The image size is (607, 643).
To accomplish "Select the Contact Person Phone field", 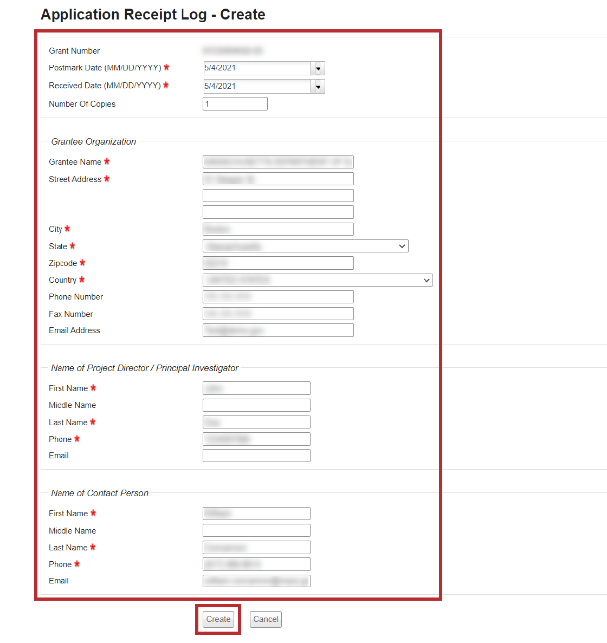I will (x=256, y=564).
